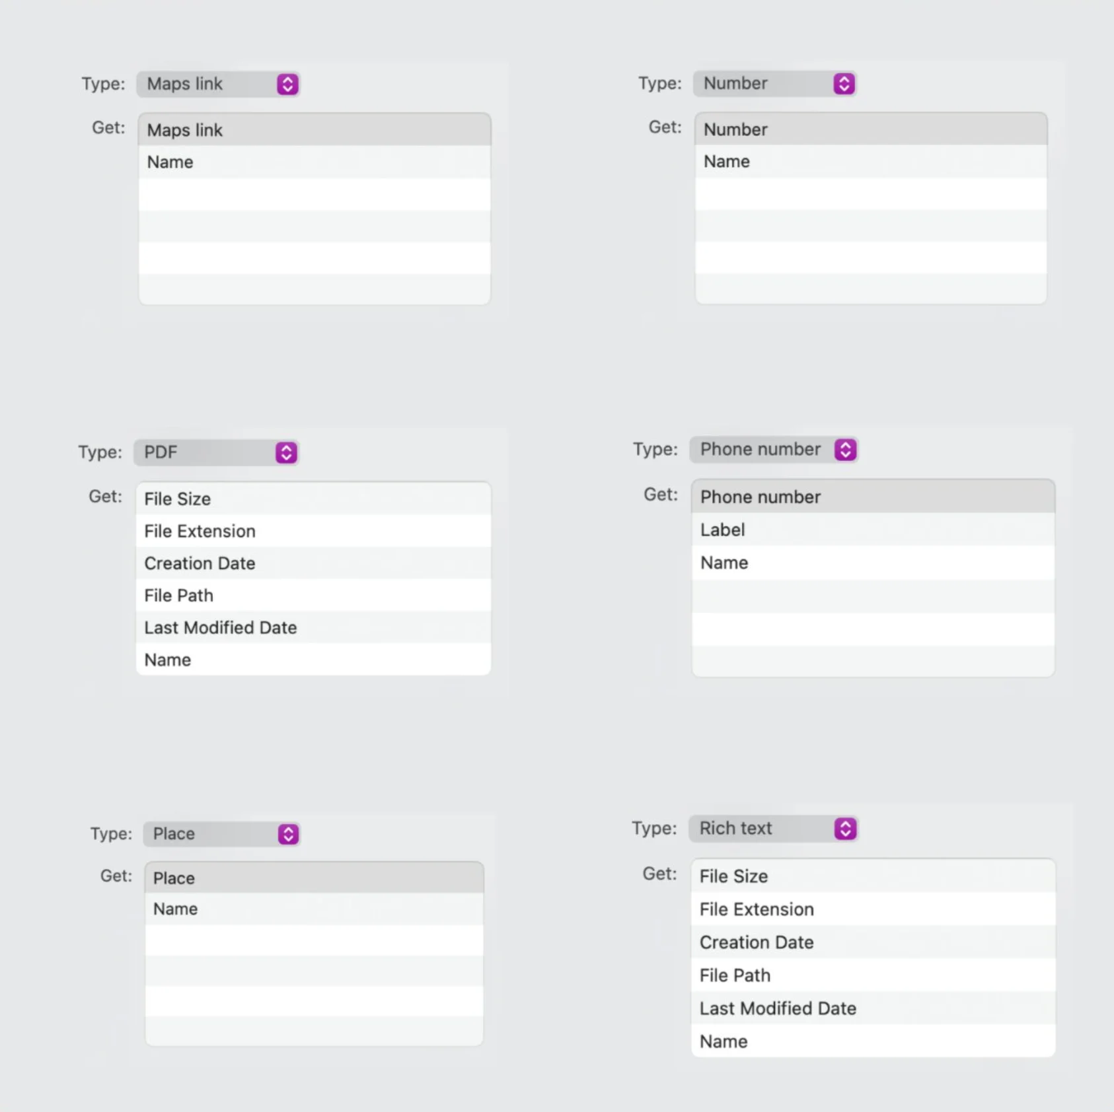Choose File Size in the PDF list

pos(313,499)
